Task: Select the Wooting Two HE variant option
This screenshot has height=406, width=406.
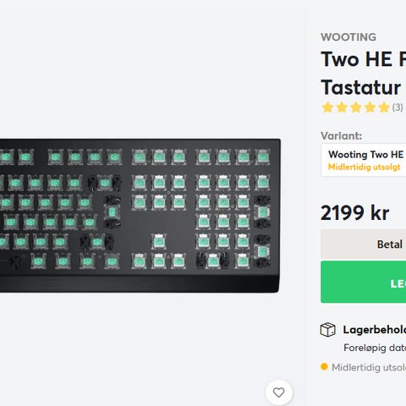Action: 364,160
